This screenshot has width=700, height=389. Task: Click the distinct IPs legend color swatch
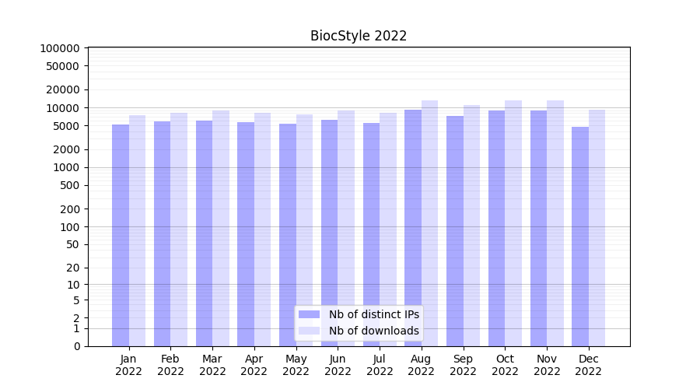point(309,314)
